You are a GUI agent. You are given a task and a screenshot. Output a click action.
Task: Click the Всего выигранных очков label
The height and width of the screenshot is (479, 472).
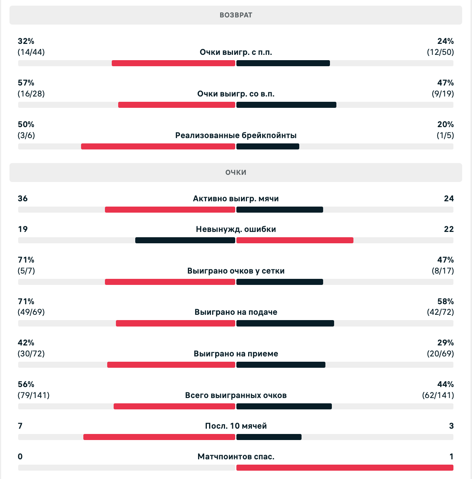(236, 395)
